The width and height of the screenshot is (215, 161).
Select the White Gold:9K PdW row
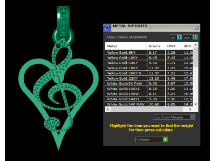149,84
